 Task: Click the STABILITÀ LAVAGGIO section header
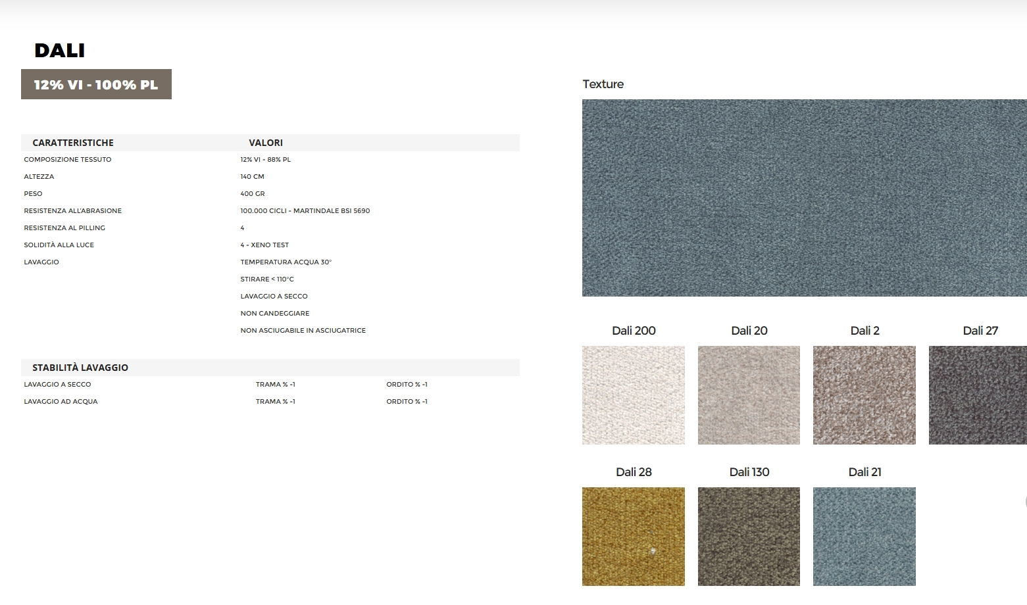pyautogui.click(x=80, y=368)
